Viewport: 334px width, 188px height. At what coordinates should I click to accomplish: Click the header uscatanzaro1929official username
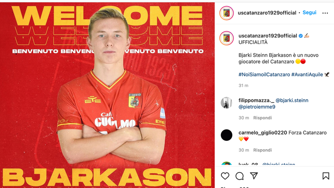[x=267, y=13]
